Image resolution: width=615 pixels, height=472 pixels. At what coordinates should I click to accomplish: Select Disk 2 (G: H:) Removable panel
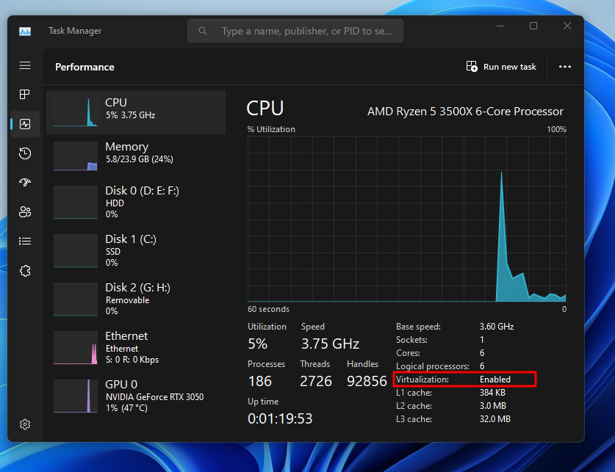(x=136, y=299)
